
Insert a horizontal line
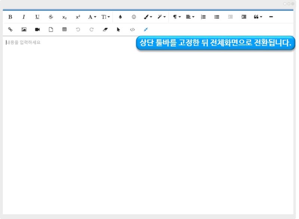271,17
